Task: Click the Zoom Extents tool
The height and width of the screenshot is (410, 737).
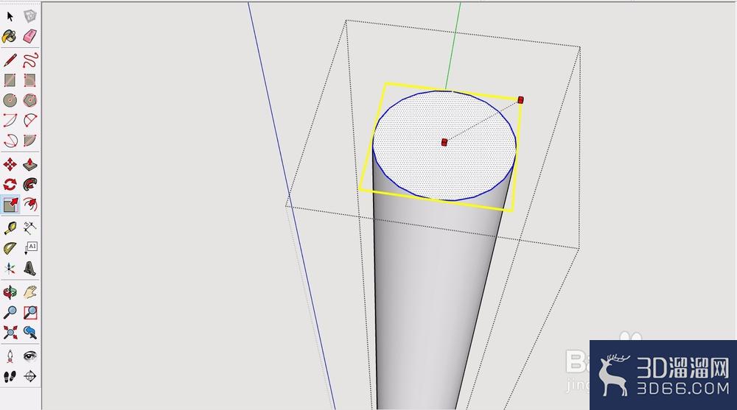Action: click(x=10, y=332)
